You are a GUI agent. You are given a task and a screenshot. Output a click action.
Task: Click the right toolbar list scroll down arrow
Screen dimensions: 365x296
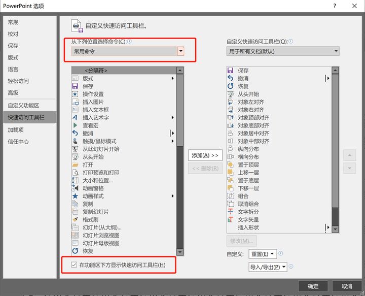335,229
